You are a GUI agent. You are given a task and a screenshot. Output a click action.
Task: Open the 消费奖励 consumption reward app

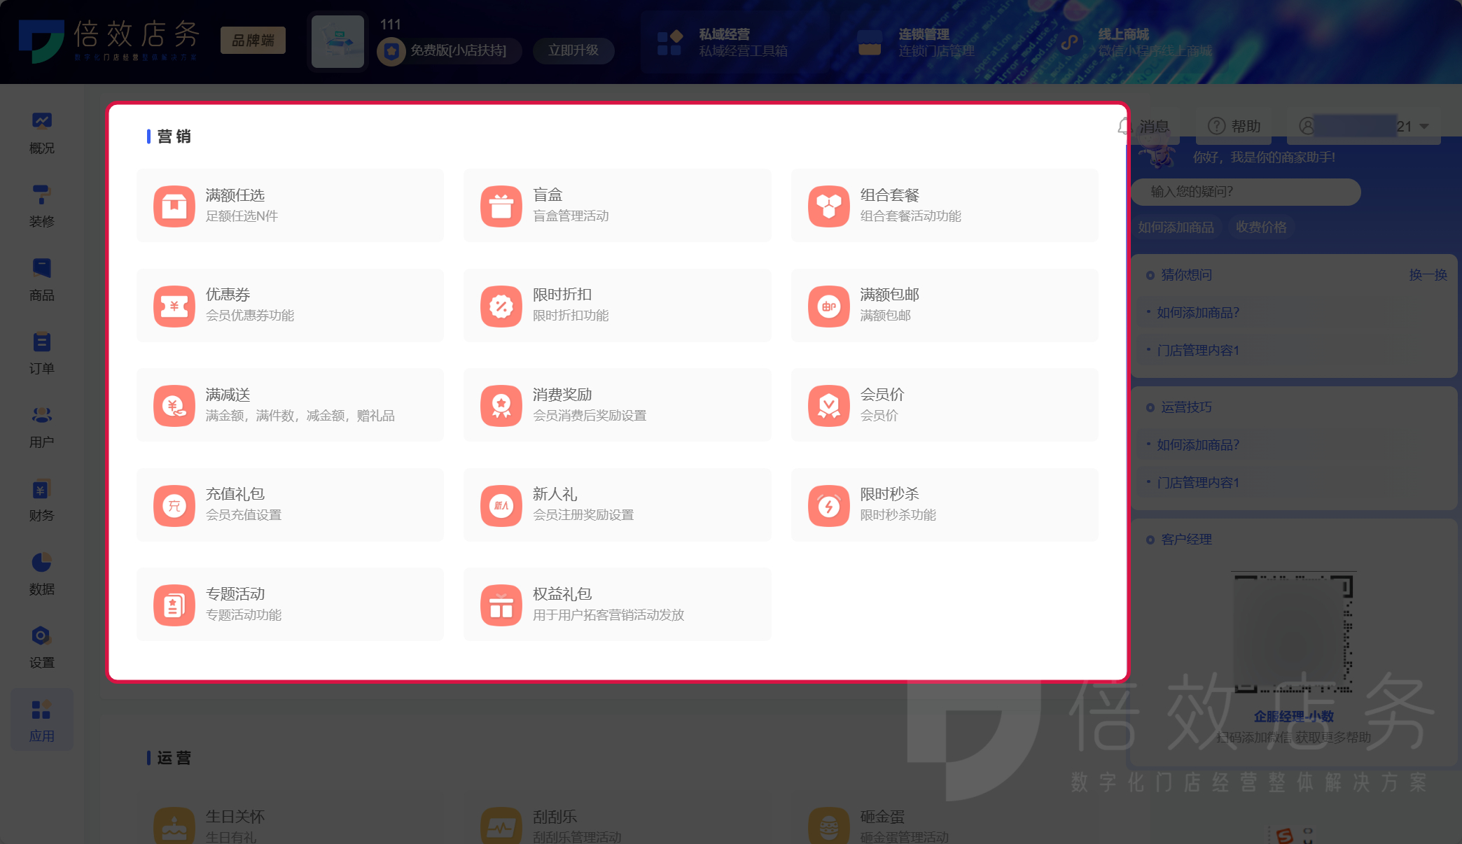click(x=617, y=405)
